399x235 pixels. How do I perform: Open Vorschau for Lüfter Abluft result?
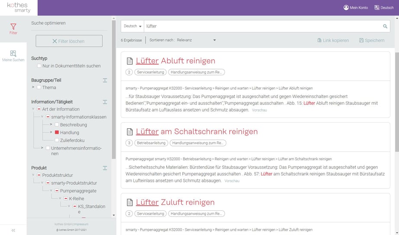pos(259,110)
